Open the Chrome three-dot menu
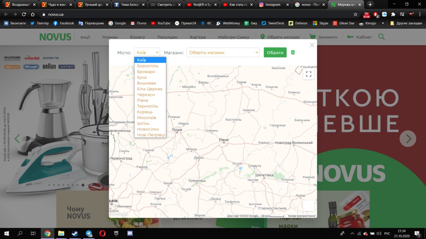The width and height of the screenshot is (426, 239). [x=420, y=15]
